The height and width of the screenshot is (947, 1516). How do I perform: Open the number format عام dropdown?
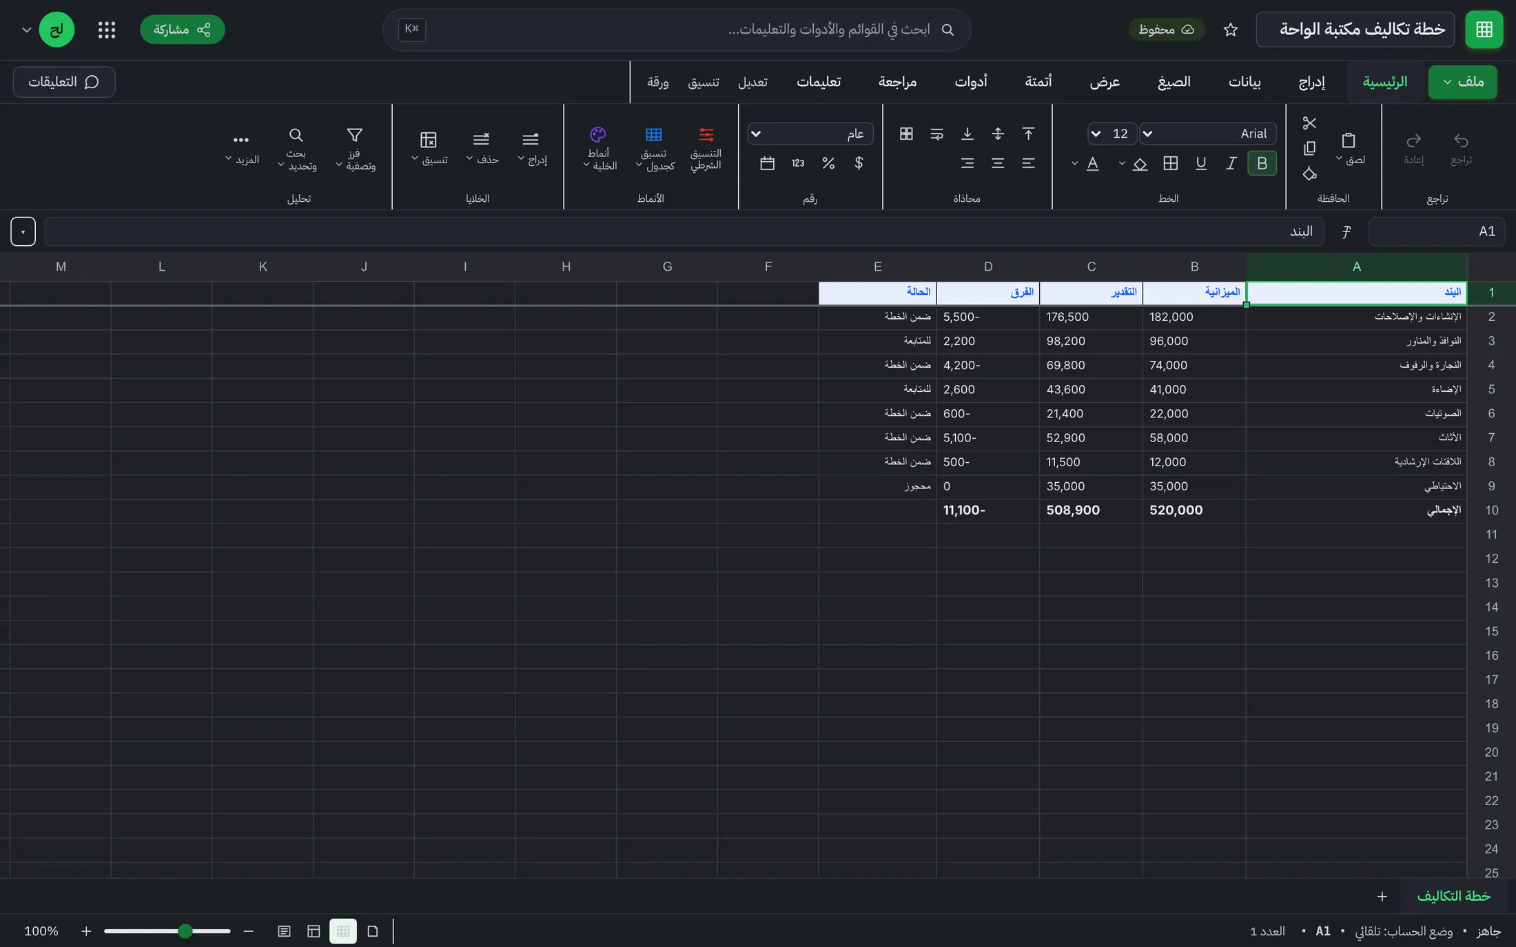810,134
